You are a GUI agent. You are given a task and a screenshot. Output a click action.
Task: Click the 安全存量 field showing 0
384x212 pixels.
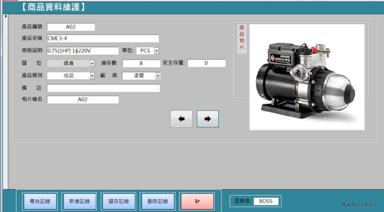tap(206, 63)
